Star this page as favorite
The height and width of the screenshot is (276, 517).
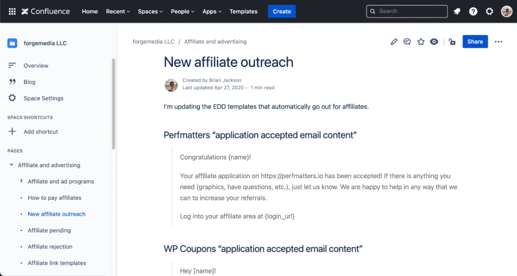pyautogui.click(x=421, y=42)
